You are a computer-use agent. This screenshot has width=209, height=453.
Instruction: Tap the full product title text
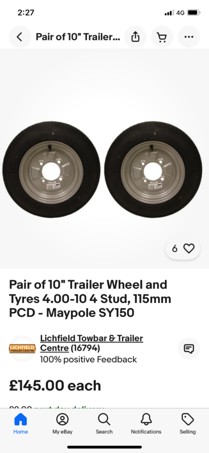(90, 299)
